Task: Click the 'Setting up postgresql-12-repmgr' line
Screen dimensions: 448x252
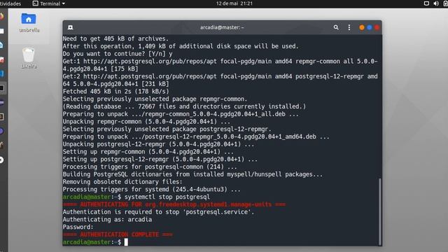Action: click(x=160, y=159)
